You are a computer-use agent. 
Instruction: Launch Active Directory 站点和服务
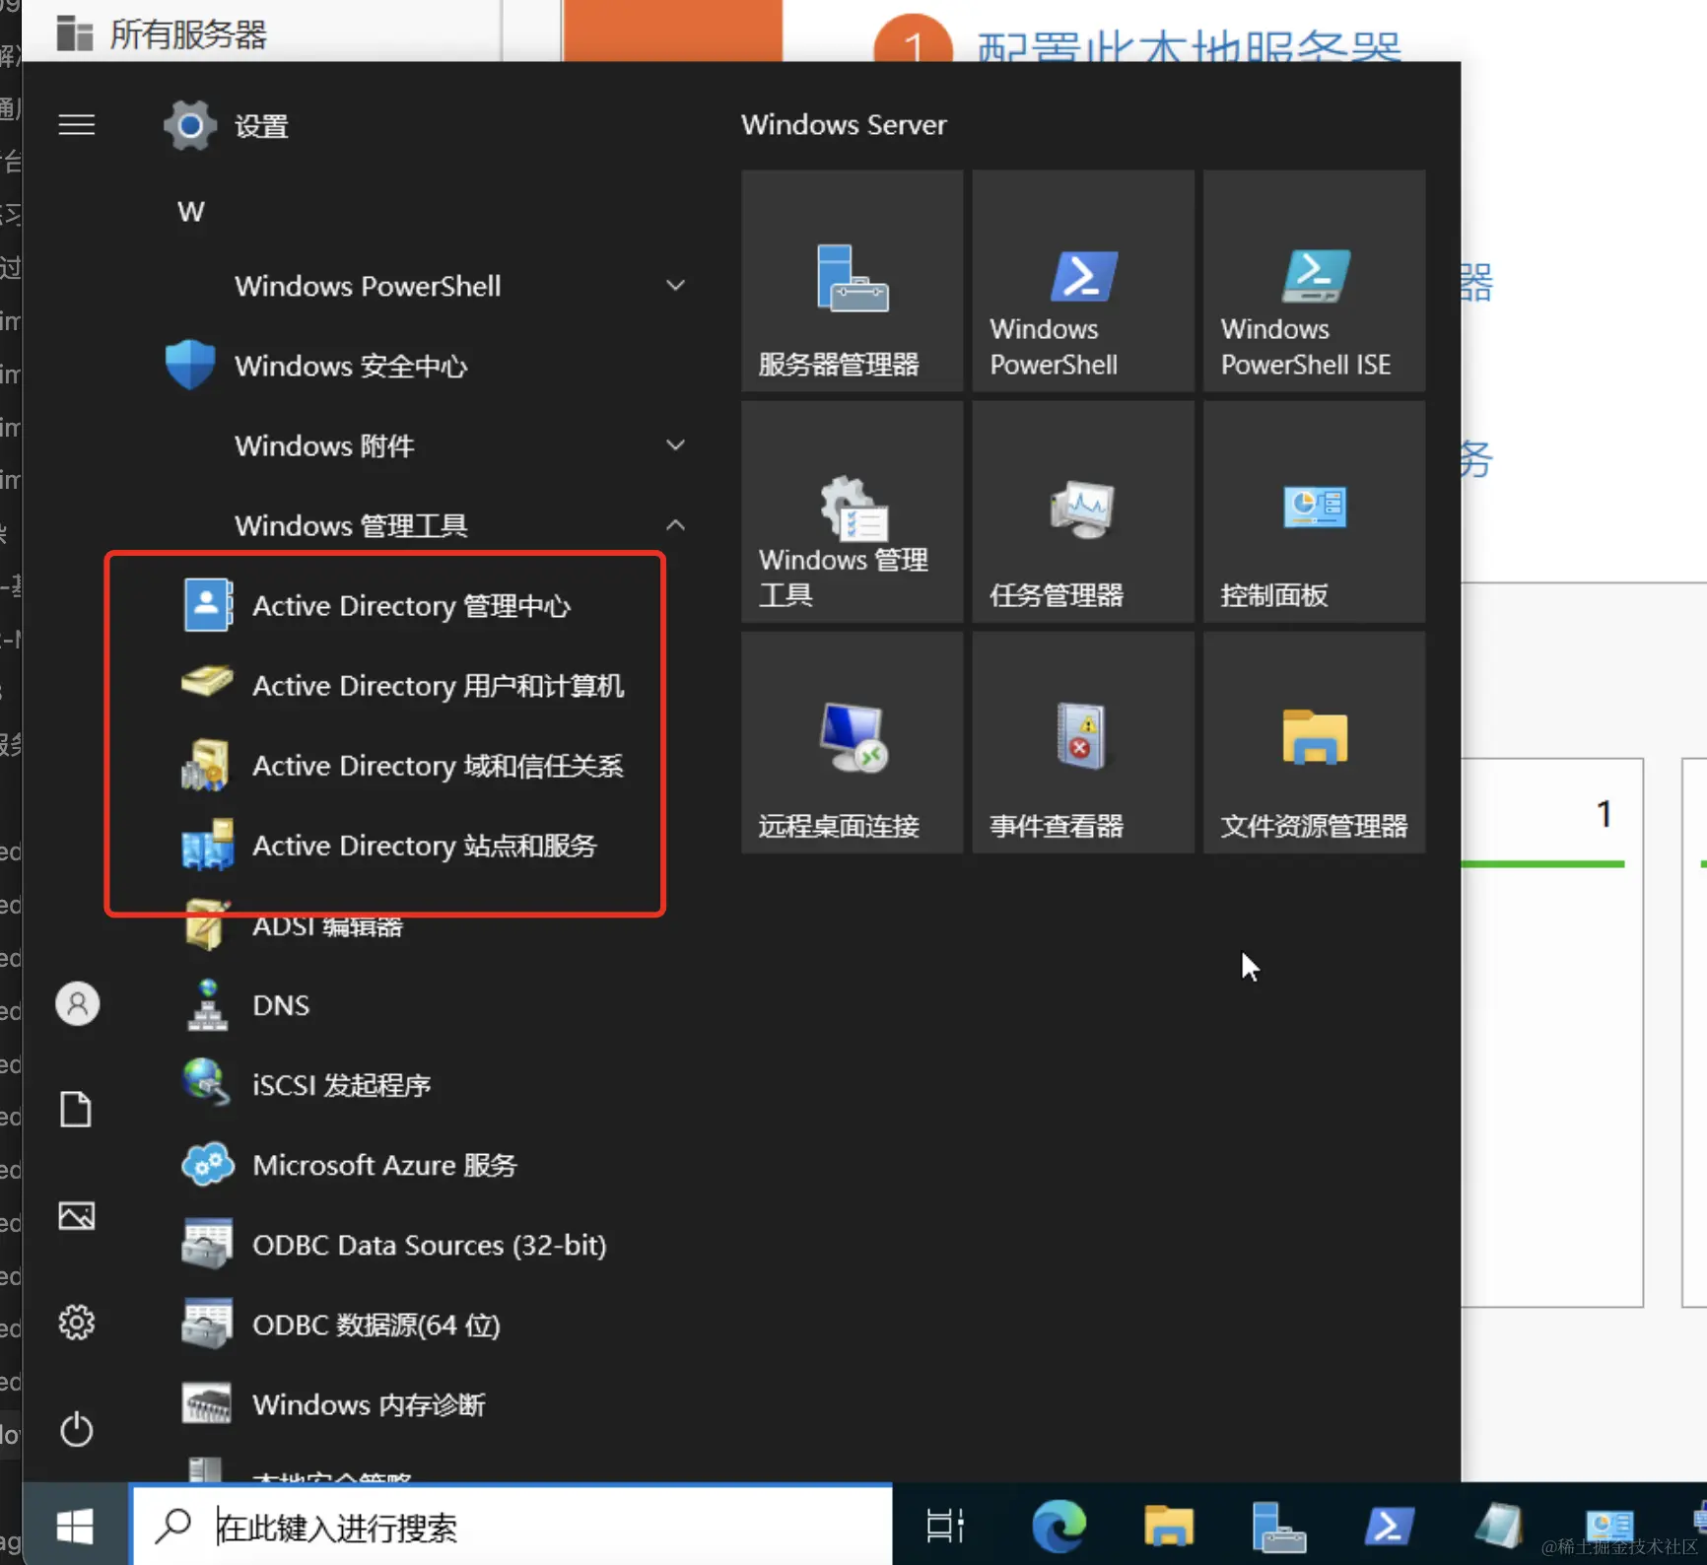click(x=389, y=845)
